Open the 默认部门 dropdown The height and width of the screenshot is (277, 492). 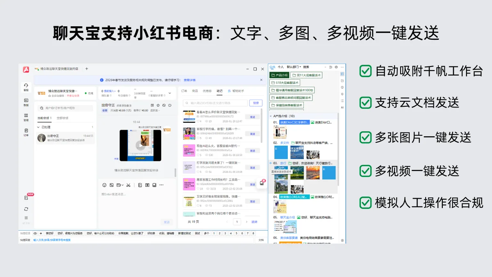(x=294, y=67)
